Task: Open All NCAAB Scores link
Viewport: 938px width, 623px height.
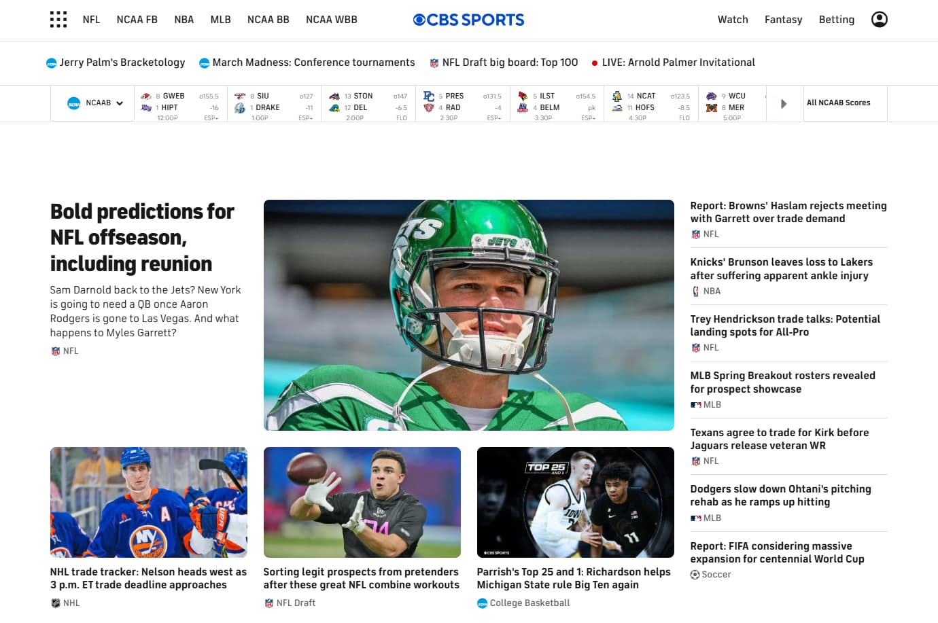Action: 838,103
